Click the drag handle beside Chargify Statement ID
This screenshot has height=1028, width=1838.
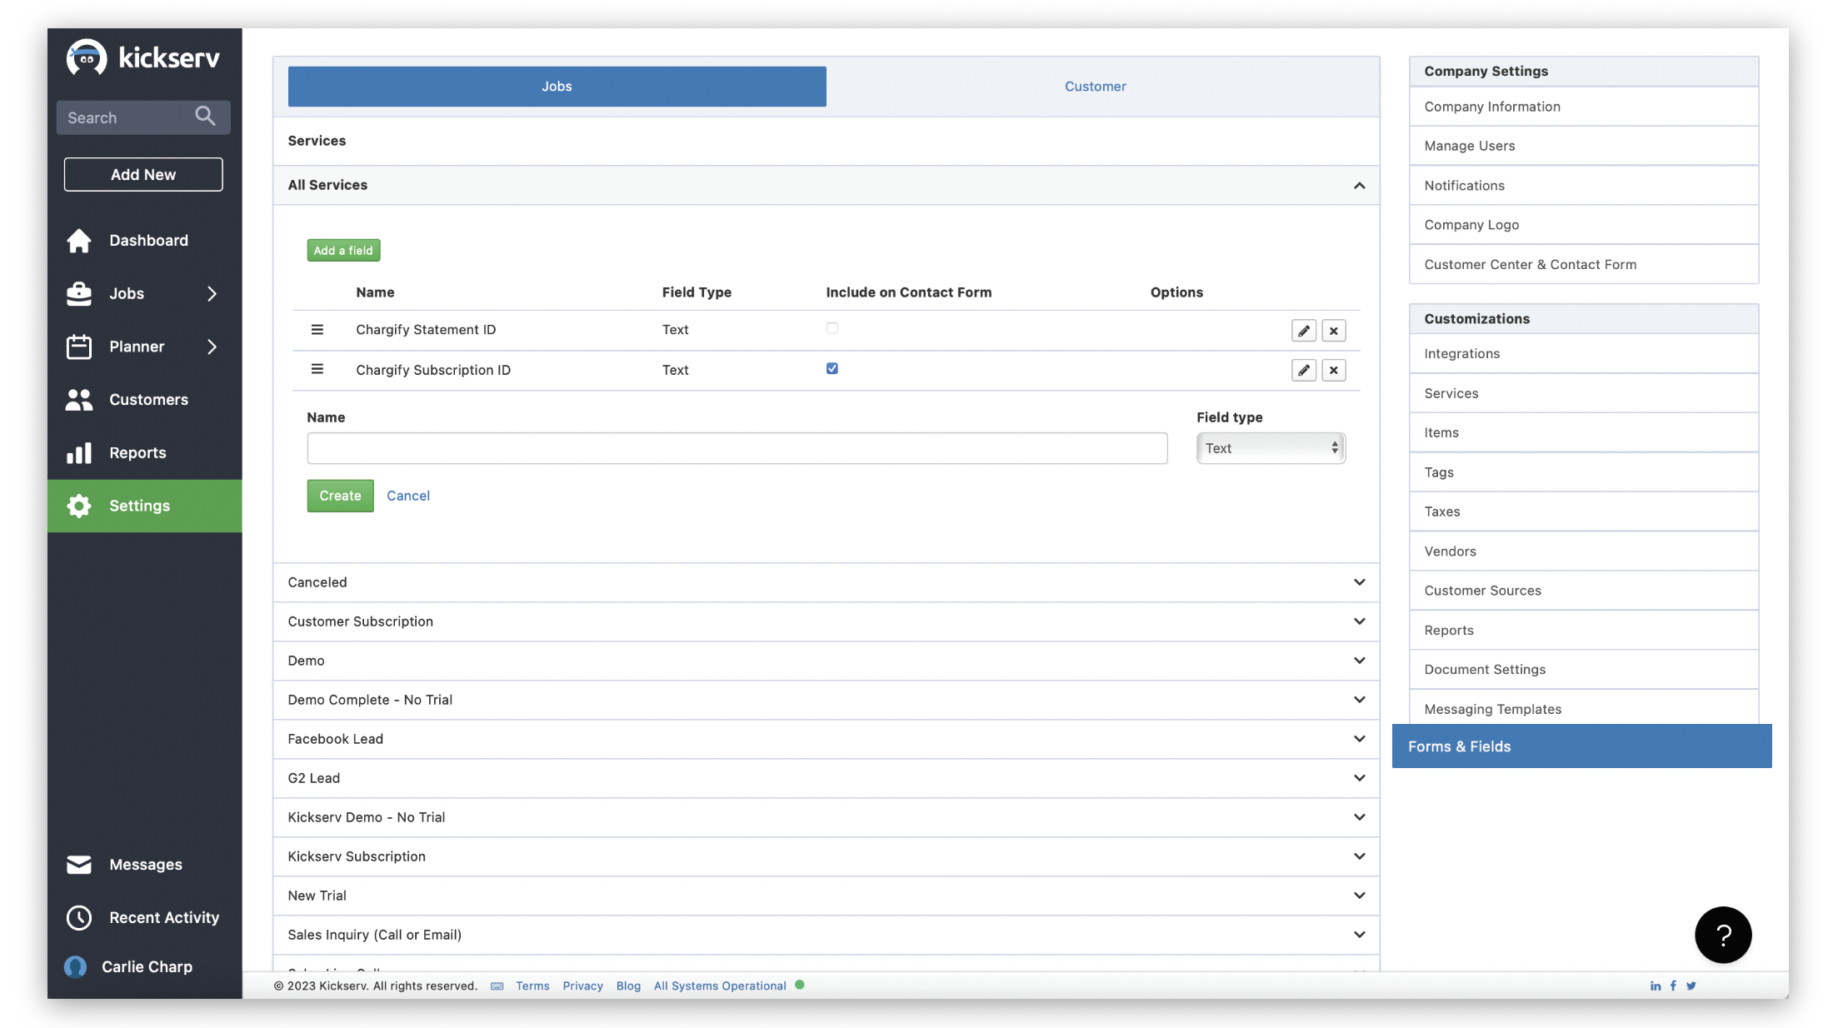pyautogui.click(x=317, y=330)
